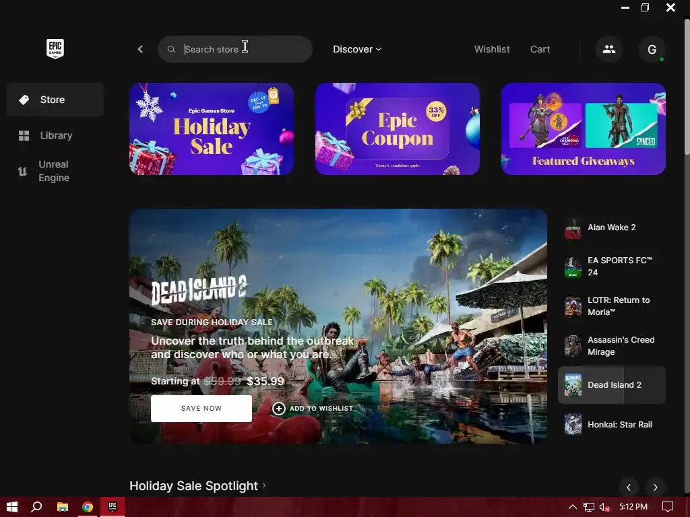This screenshot has width=690, height=517.
Task: Expand the Discover dropdown menu
Action: click(x=357, y=49)
